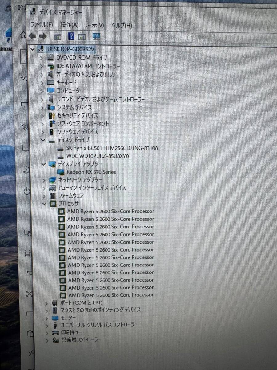Image resolution: width=277 pixels, height=370 pixels.
Task: Click the 印刷キュー printer icon
Action: tap(55, 332)
